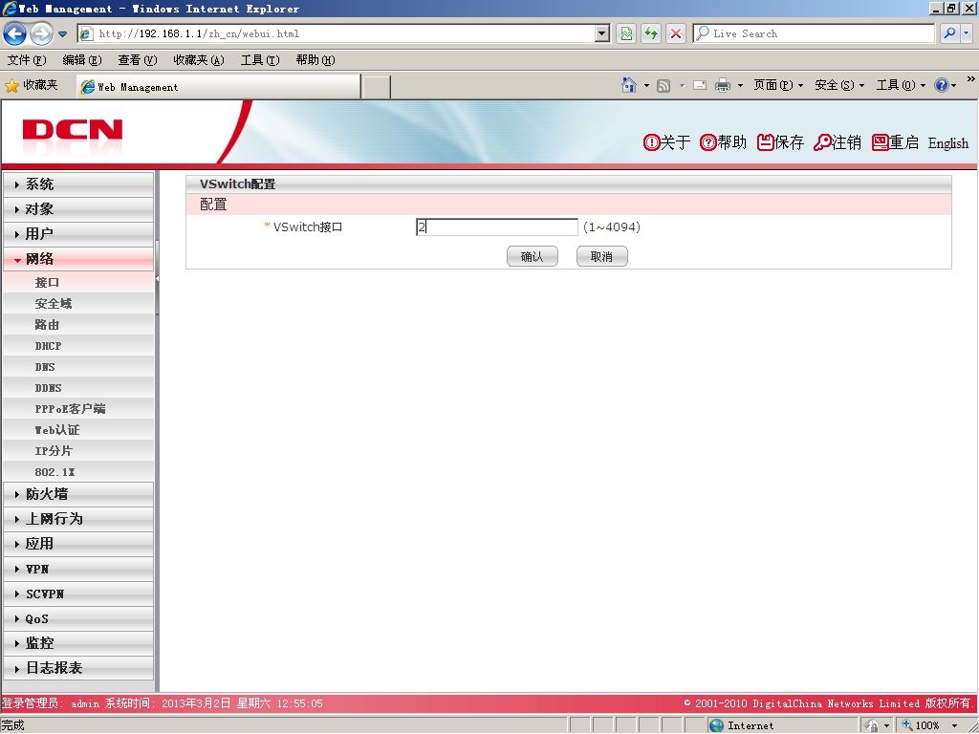Click the 重启 reboot link
Viewport: 979px width, 734px height.
click(x=895, y=143)
